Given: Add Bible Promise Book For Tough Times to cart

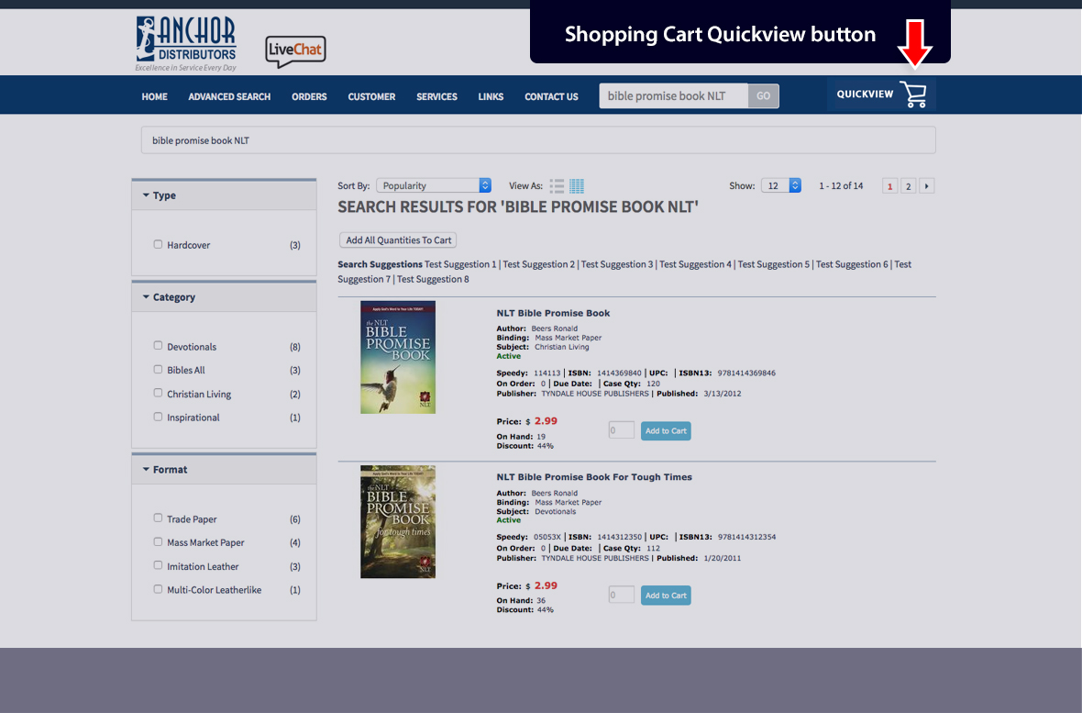Looking at the screenshot, I should pos(666,595).
